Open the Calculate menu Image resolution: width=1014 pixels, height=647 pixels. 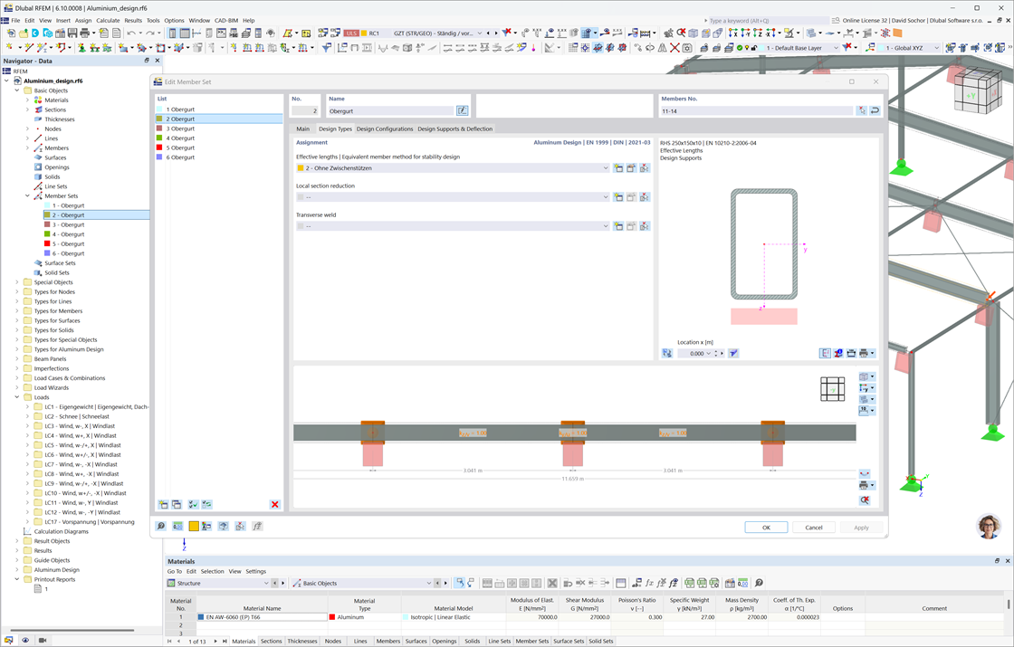point(108,20)
